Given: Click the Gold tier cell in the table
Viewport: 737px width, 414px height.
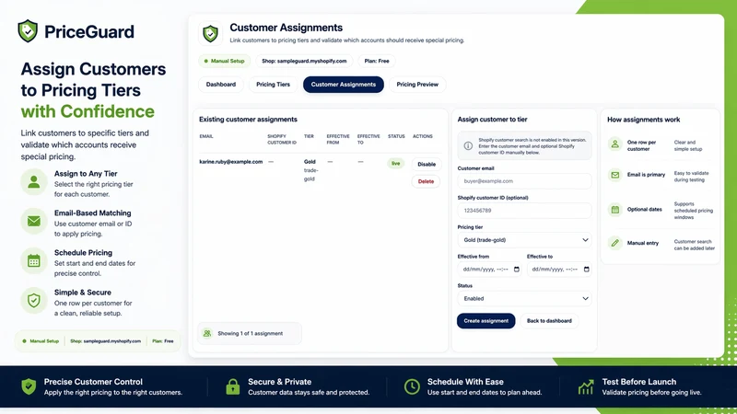Looking at the screenshot, I should coord(310,170).
